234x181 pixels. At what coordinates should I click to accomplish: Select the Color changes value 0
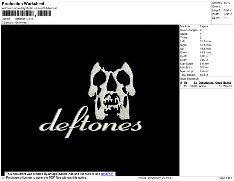[x=201, y=30]
